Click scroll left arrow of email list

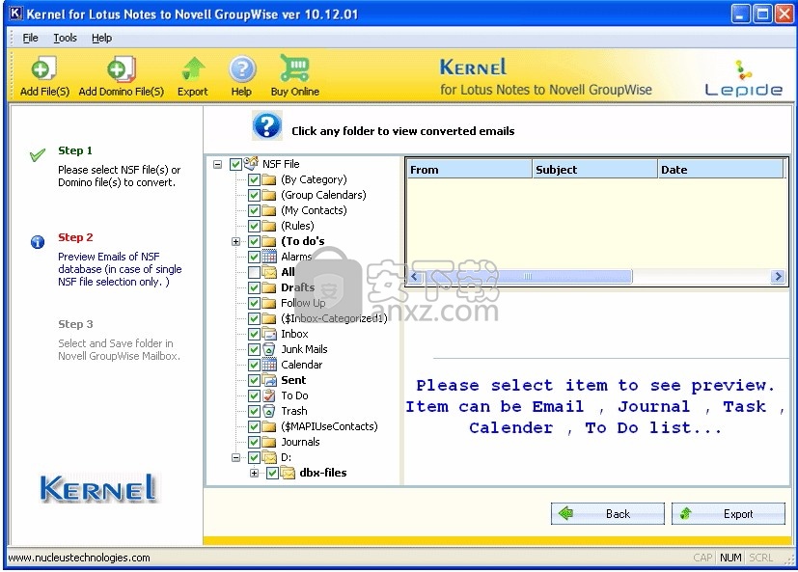(x=414, y=276)
